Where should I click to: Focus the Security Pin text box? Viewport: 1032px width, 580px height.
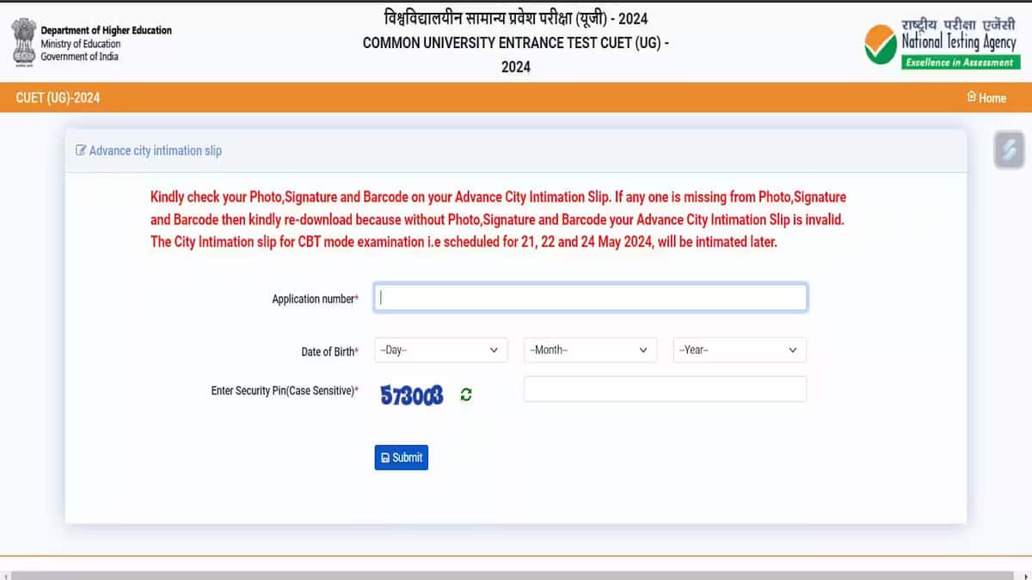point(665,389)
